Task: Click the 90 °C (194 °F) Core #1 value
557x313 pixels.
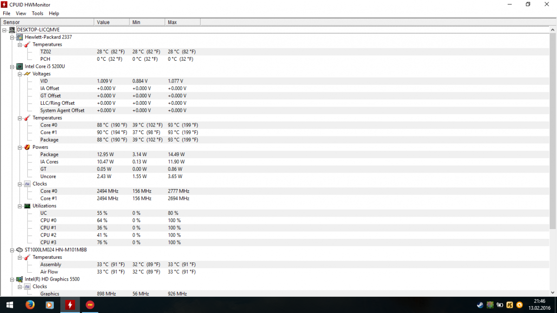Action: click(112, 133)
